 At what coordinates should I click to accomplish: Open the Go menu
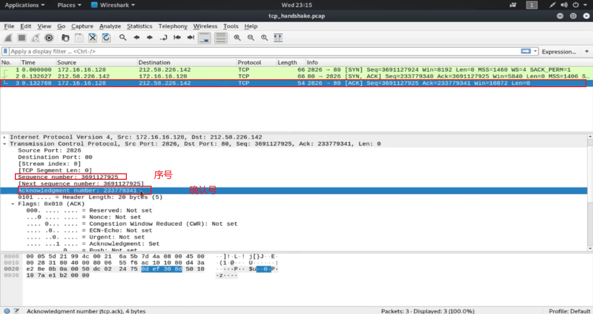[x=61, y=26]
